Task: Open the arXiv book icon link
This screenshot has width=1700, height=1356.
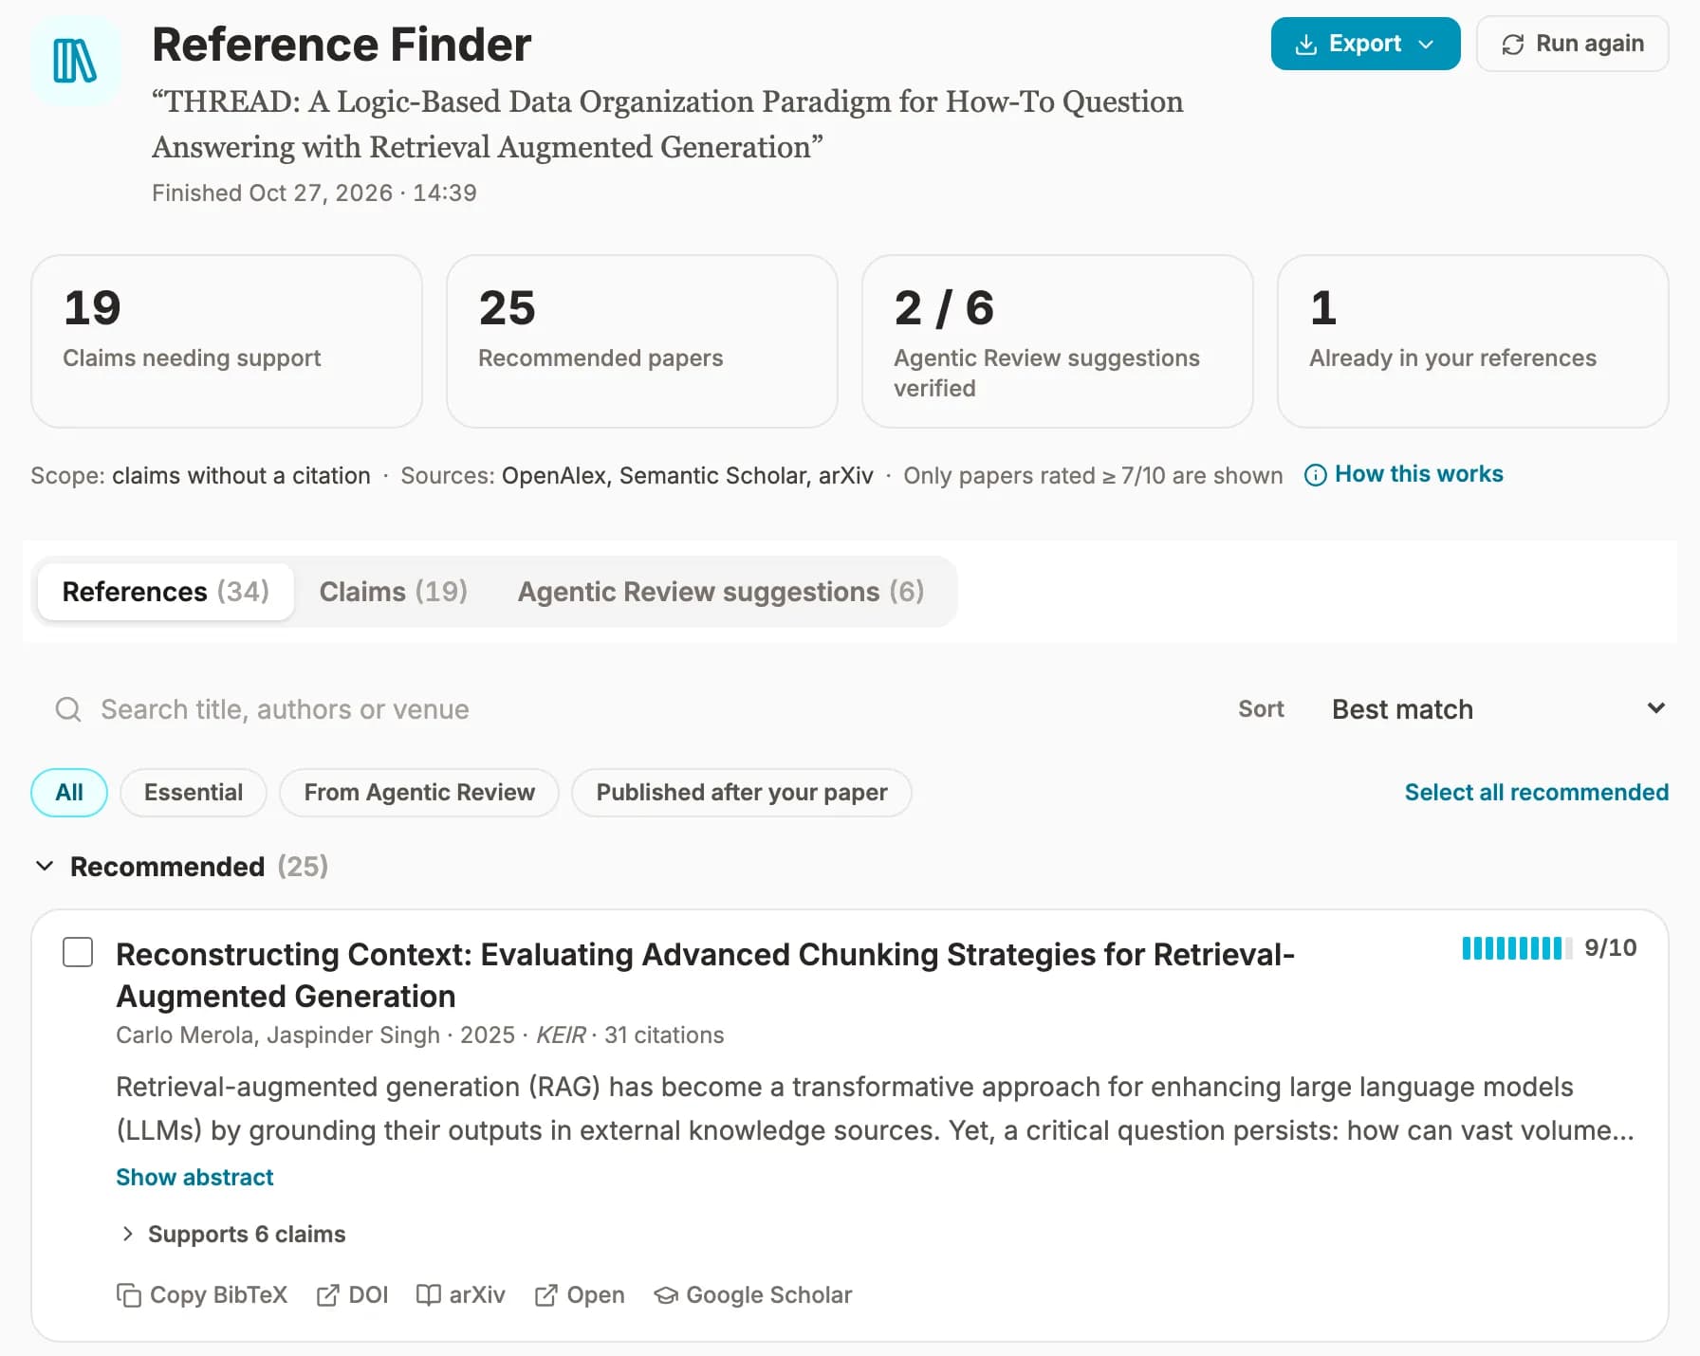Action: (x=461, y=1295)
